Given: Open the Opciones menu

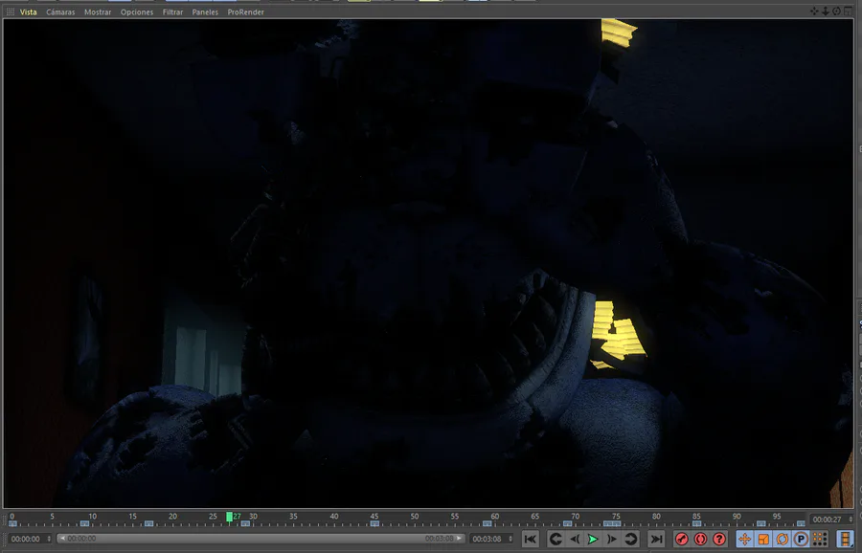Looking at the screenshot, I should [137, 11].
